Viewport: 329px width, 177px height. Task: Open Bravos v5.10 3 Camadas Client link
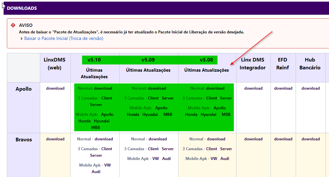tap(107, 149)
